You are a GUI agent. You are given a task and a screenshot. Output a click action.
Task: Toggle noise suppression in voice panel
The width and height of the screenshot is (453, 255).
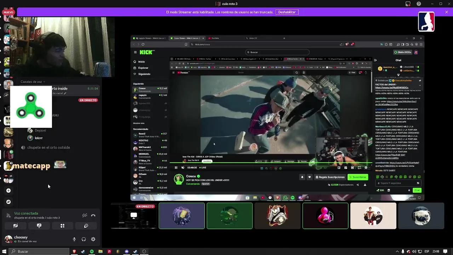(x=85, y=215)
